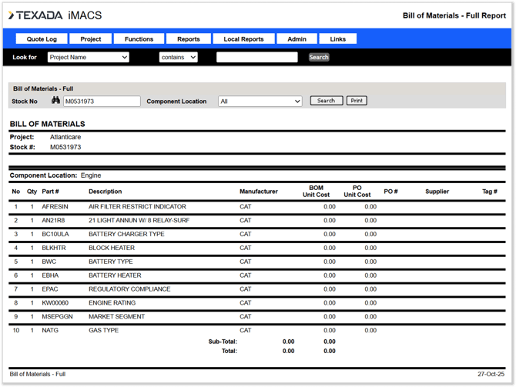Viewport: 516px width, 387px height.
Task: Open the Quote Log menu
Action: [42, 38]
